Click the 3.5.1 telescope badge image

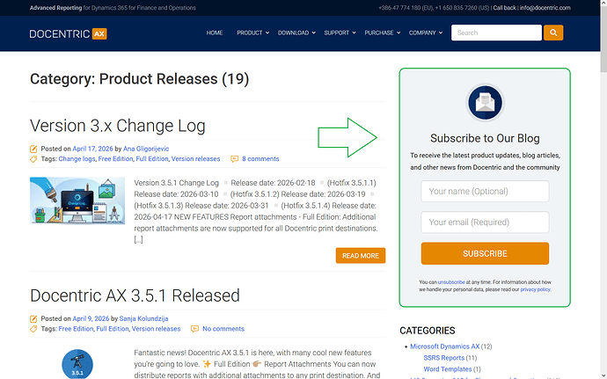(x=77, y=364)
